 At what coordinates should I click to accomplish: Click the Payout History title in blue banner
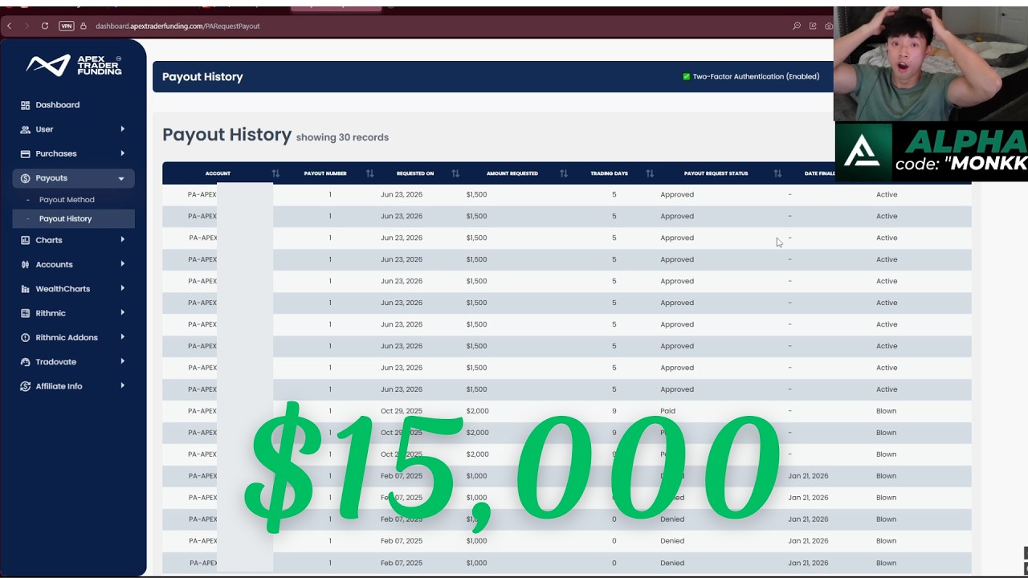[x=202, y=77]
